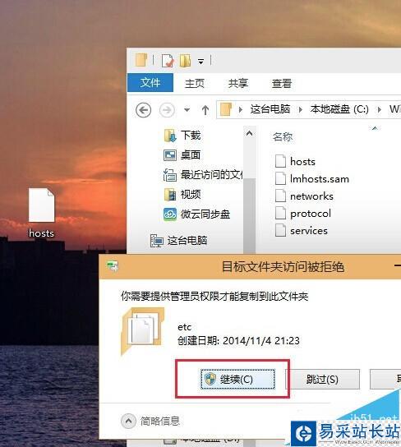Screen dimensions: 401x447
Task: Go back with the Back arrow button
Action: (x=143, y=110)
